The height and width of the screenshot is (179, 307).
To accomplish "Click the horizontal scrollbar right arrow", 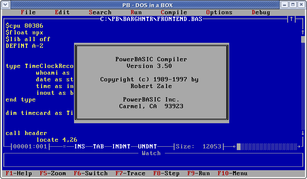I will coord(299,146).
